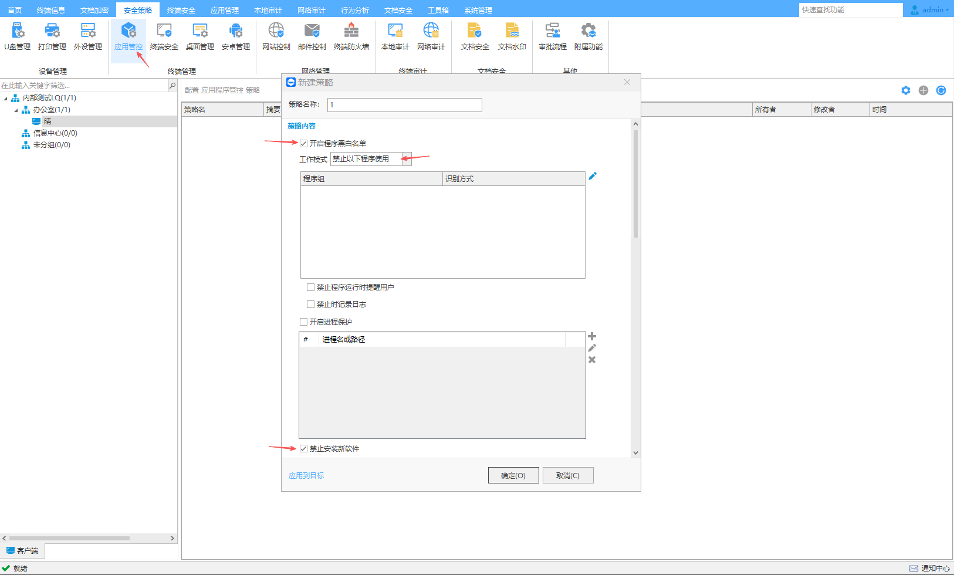
Task: Delete process entry with the X icon
Action: point(592,360)
